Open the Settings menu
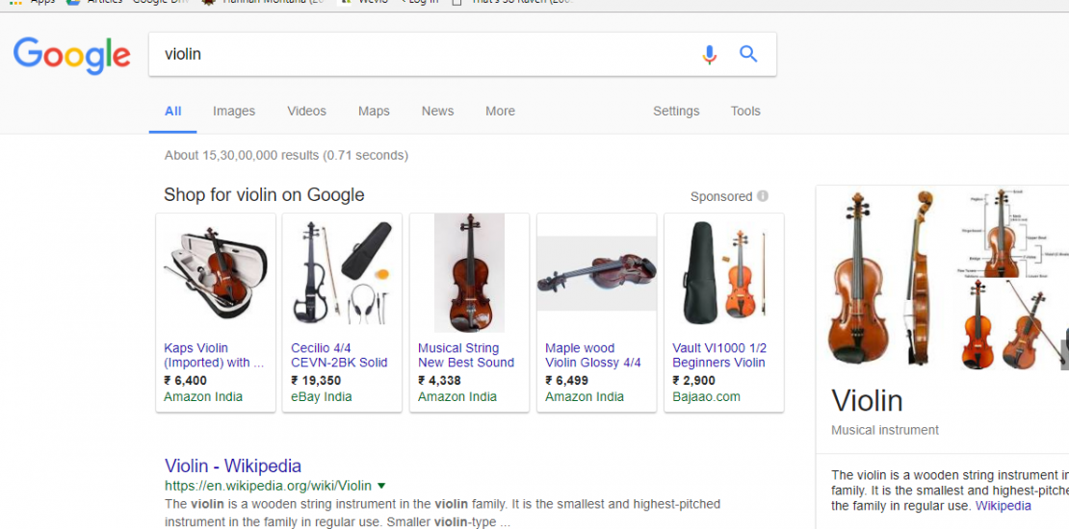Image resolution: width=1069 pixels, height=529 pixels. (676, 112)
